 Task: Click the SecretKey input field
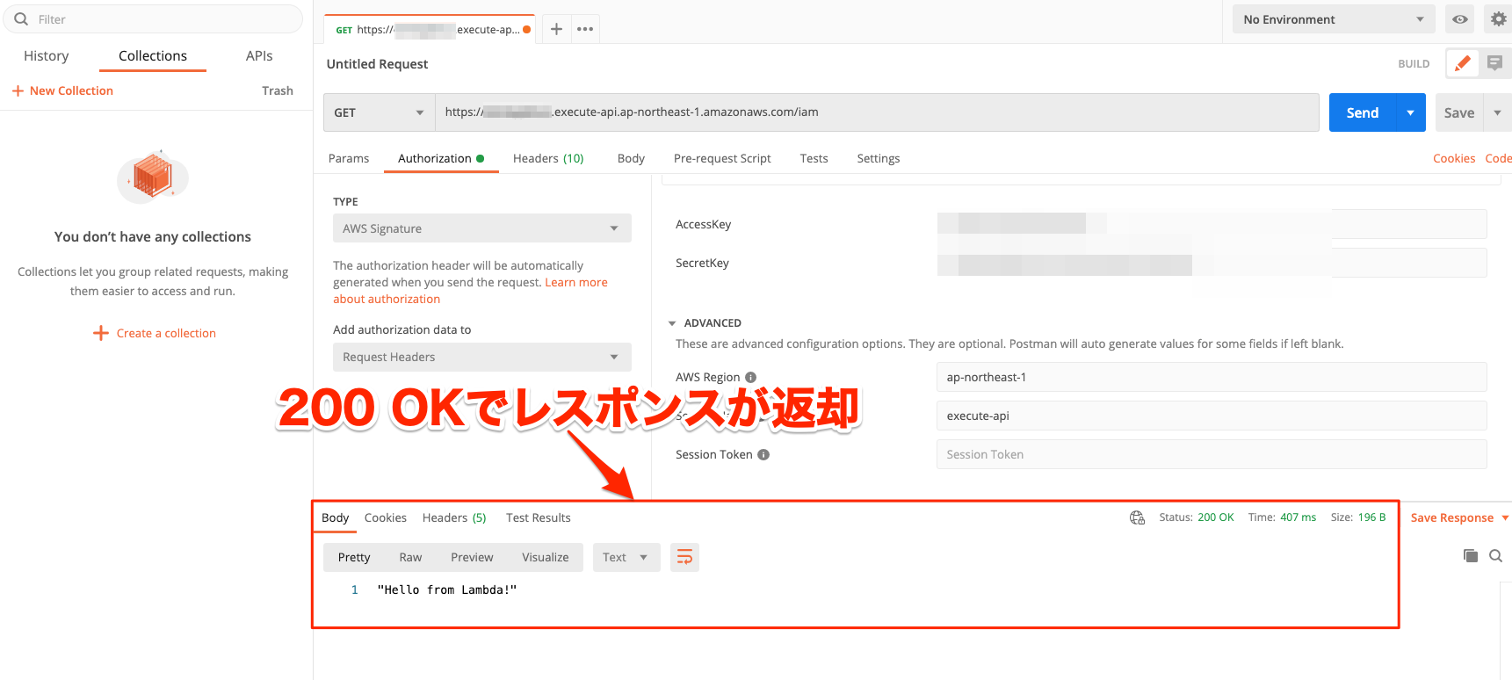click(x=1212, y=263)
